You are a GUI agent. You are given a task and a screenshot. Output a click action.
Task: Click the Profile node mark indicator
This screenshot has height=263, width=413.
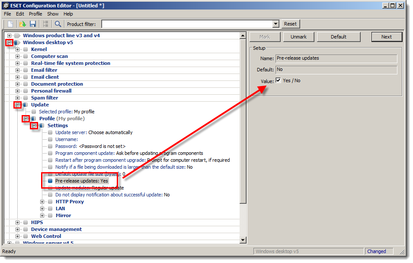(34, 119)
